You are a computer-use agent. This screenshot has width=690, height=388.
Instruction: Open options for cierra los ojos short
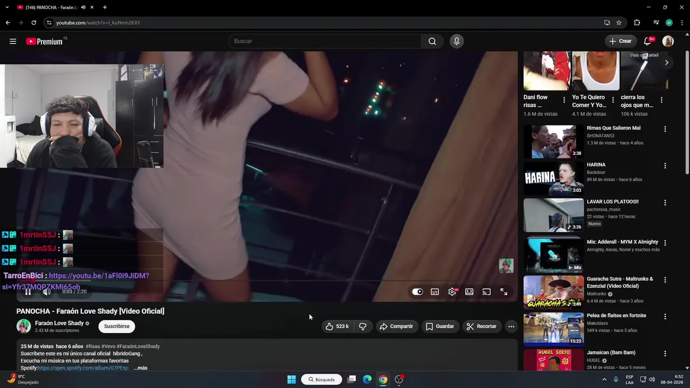tap(661, 100)
